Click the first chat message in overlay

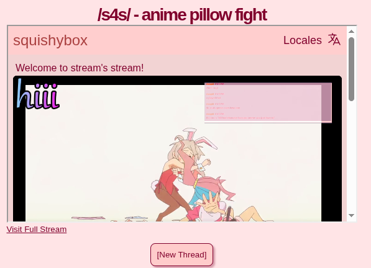coord(214,86)
